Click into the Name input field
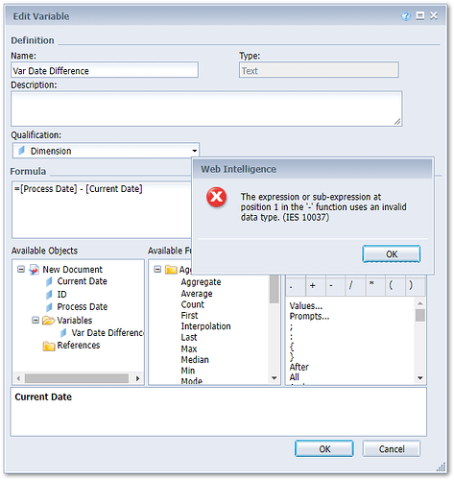454x480 pixels. click(105, 70)
